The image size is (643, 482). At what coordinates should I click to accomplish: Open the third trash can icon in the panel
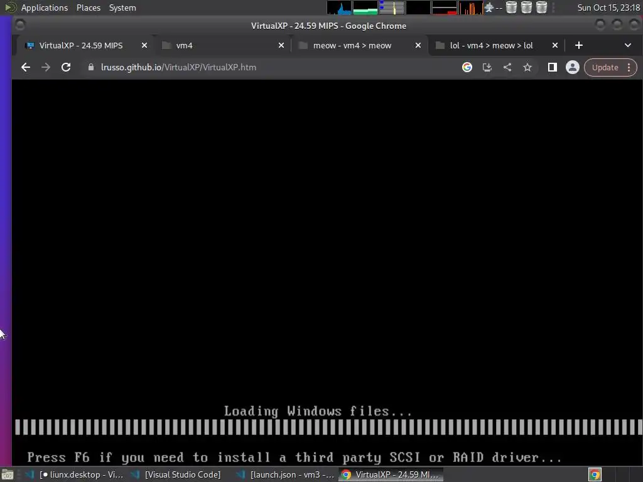541,8
